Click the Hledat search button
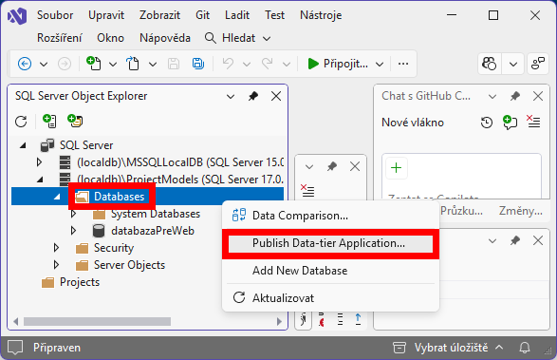This screenshot has height=360, width=557. point(231,38)
